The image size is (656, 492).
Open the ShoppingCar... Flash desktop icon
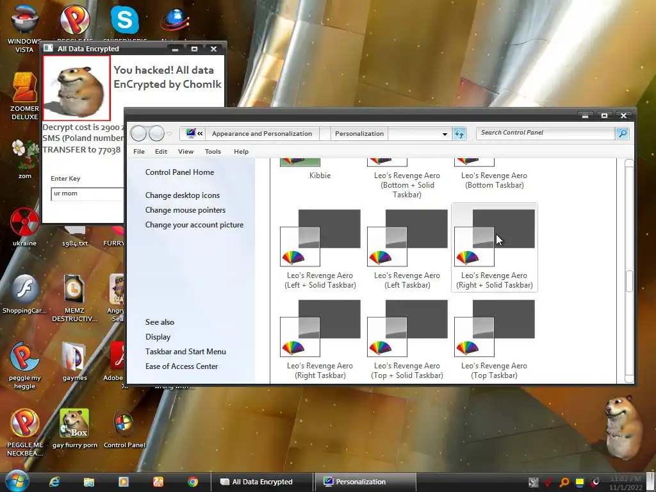point(24,293)
